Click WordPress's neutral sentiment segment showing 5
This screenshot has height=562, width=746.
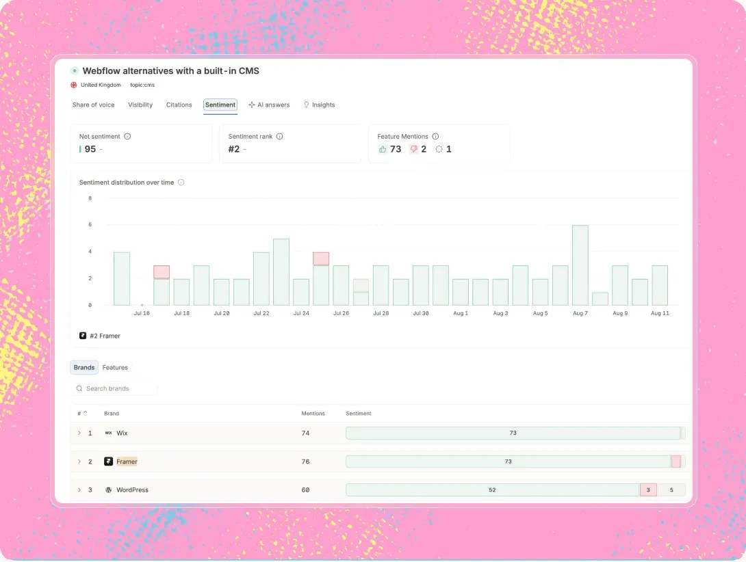point(671,490)
